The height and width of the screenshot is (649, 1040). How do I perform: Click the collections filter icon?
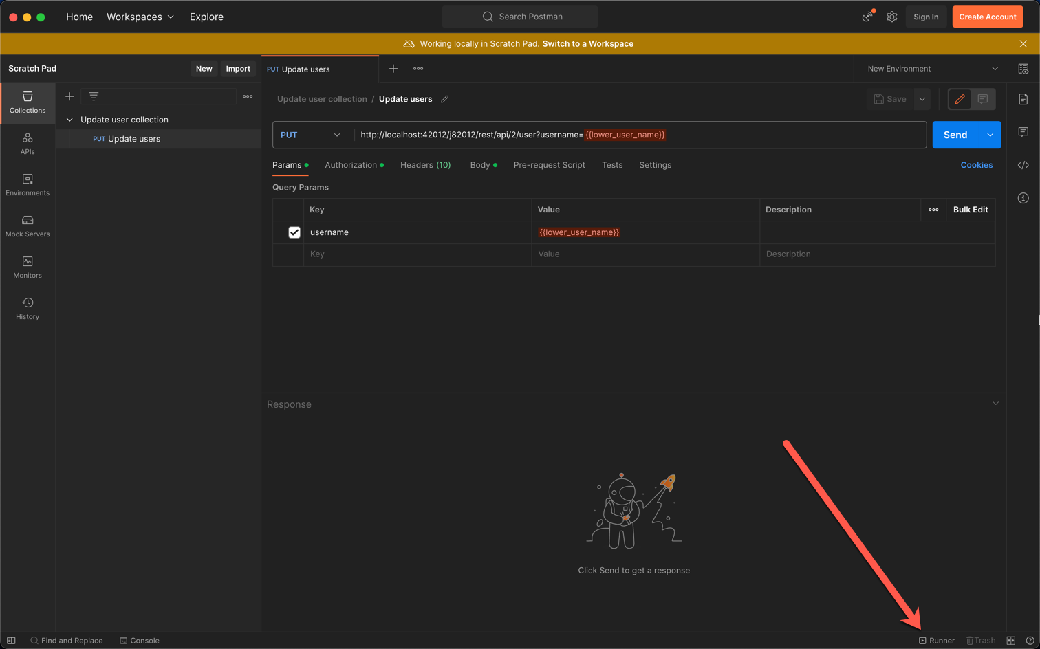pyautogui.click(x=94, y=96)
